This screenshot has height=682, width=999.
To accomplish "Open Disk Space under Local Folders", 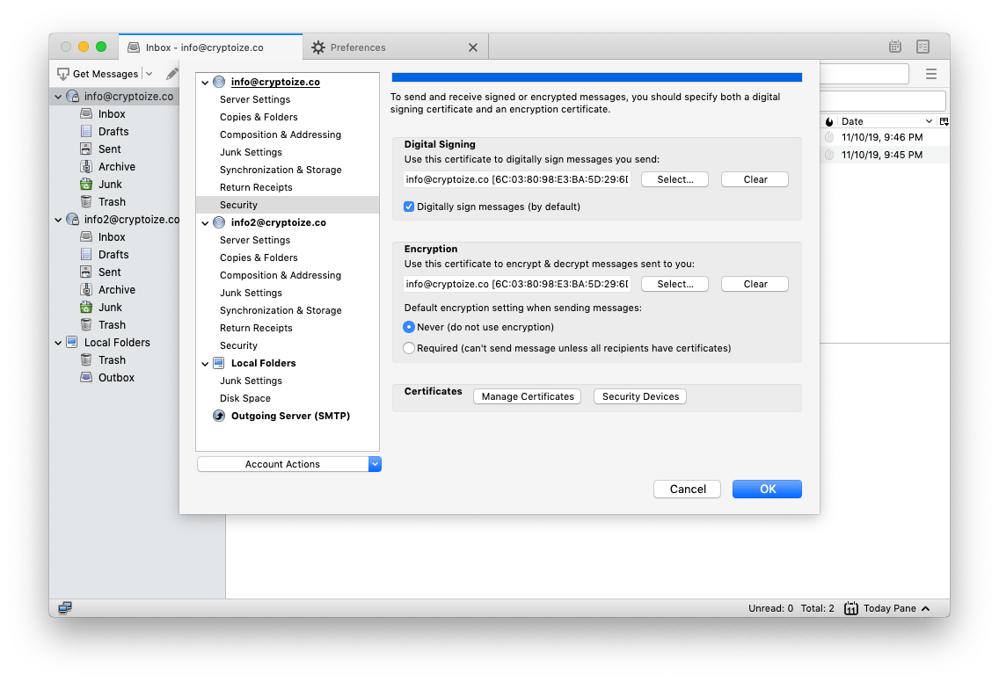I will (245, 398).
